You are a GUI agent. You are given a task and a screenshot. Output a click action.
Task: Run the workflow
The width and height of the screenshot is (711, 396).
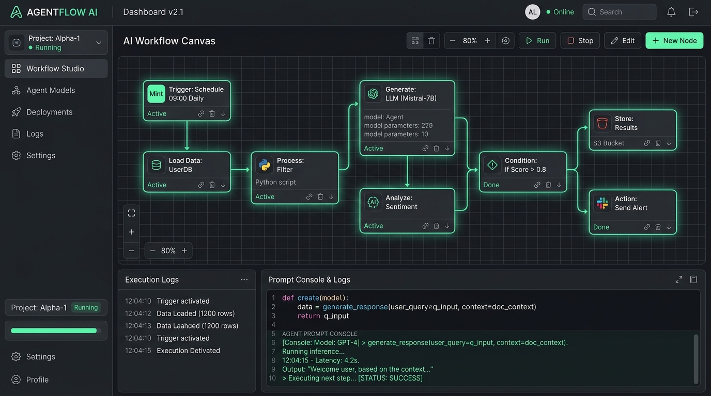(537, 41)
